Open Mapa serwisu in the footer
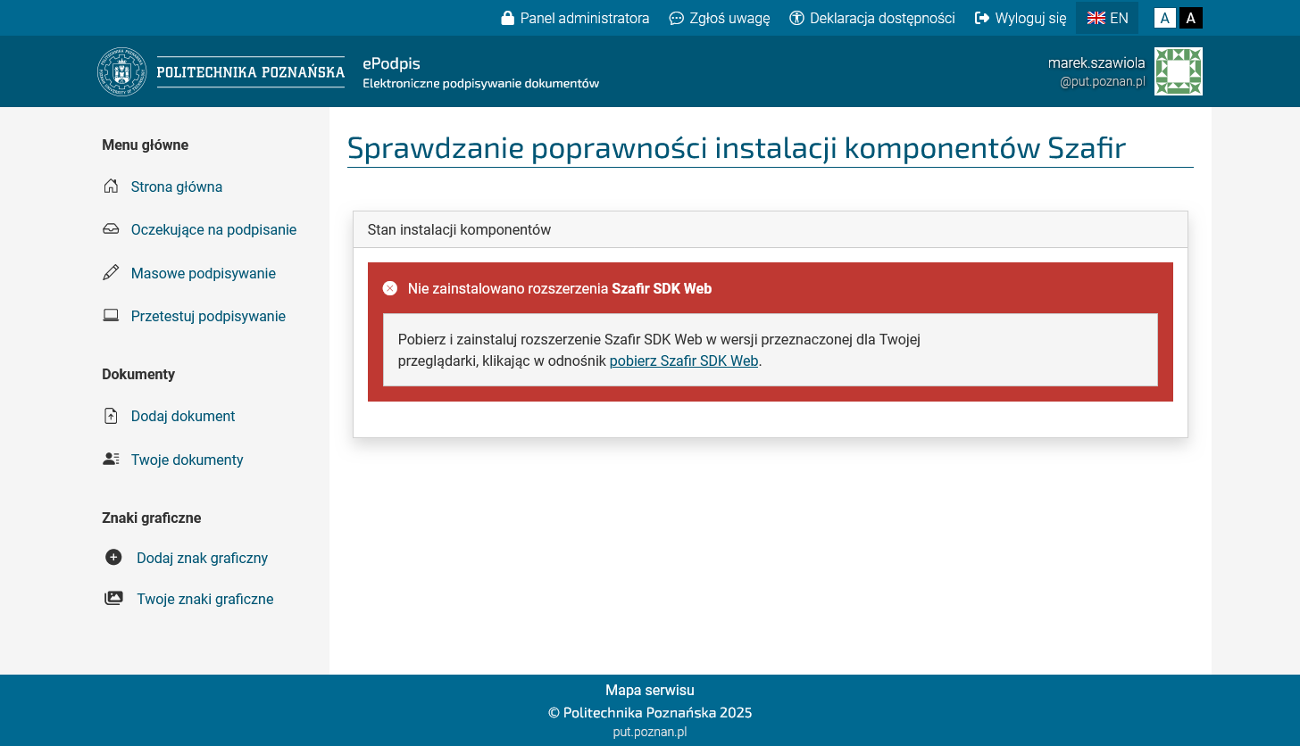This screenshot has height=746, width=1300. [x=650, y=690]
